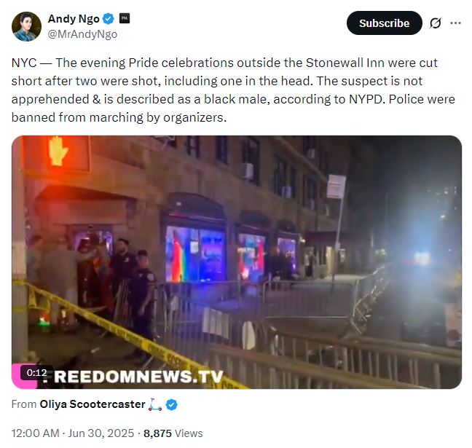Open Andy Ngo's profile avatar

[26, 26]
